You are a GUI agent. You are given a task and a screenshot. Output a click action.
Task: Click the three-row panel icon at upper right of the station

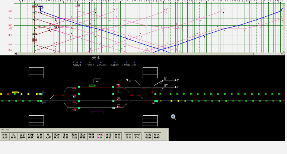(150, 73)
